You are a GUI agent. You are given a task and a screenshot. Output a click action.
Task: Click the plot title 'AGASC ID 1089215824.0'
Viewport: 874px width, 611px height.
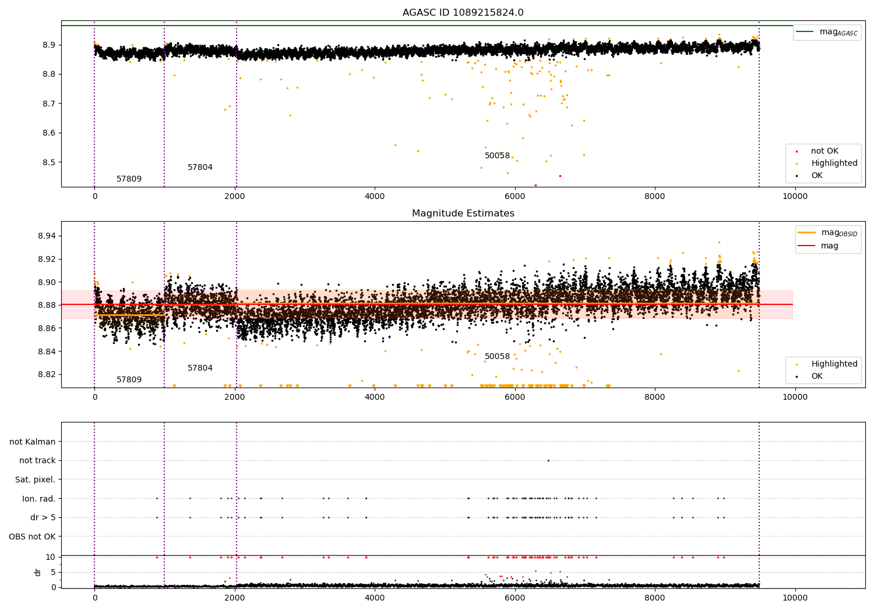[x=463, y=13]
